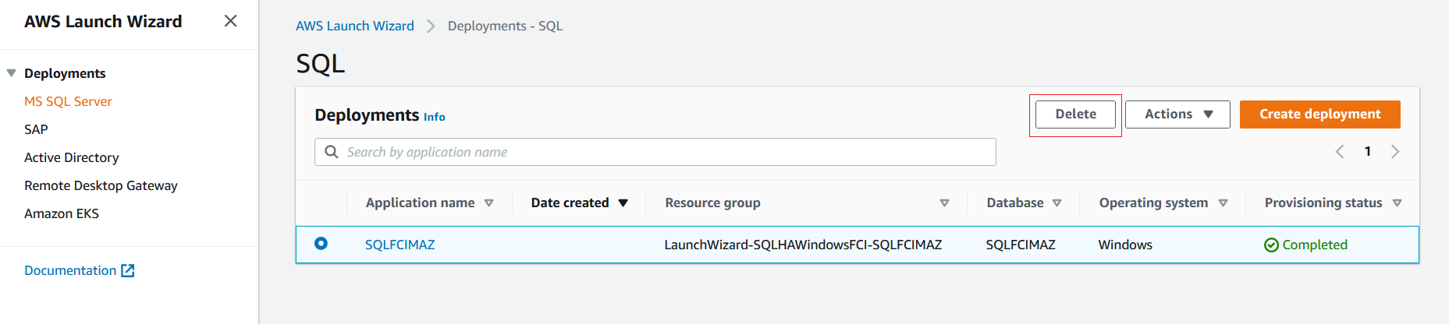
Task: Close the AWS Launch Wizard sidebar
Action: 230,21
